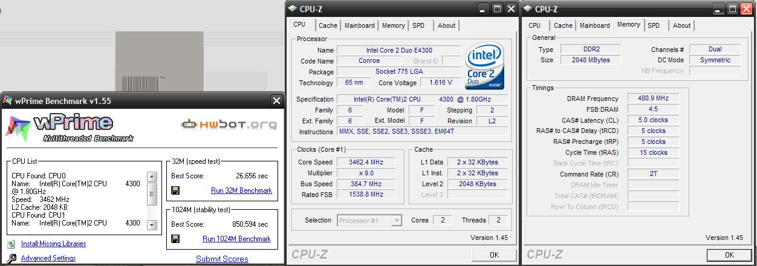Click the title bar icon of the CPU-Z Memory-tab window
757x266 pixels.
point(527,9)
